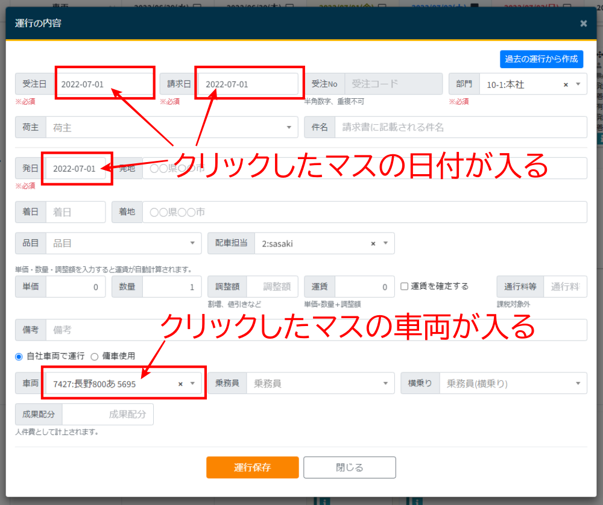
Task: Click the 受注No code field
Action: (x=393, y=84)
